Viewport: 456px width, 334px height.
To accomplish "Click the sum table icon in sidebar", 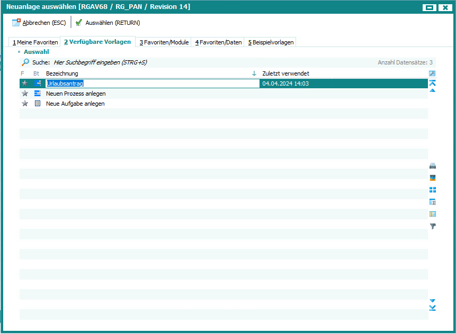I will [433, 202].
